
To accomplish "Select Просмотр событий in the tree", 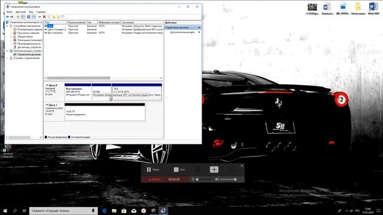I will [26, 33].
